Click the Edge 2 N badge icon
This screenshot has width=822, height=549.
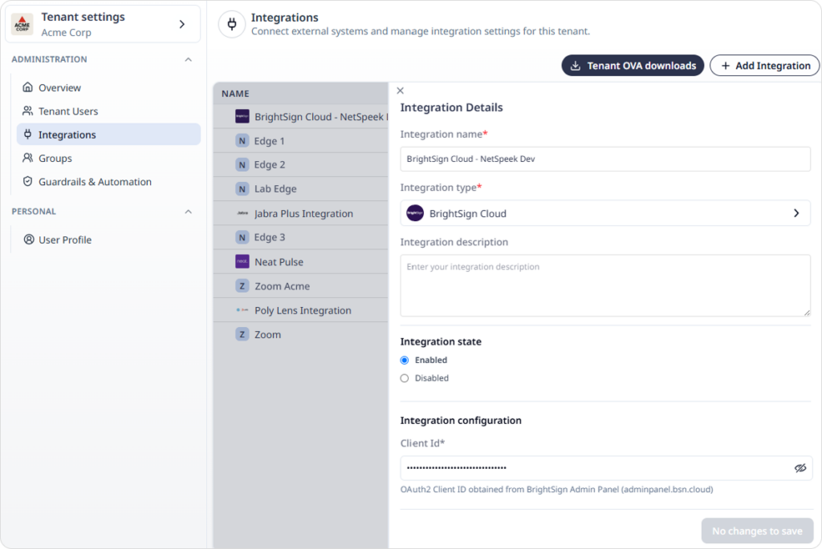point(242,165)
